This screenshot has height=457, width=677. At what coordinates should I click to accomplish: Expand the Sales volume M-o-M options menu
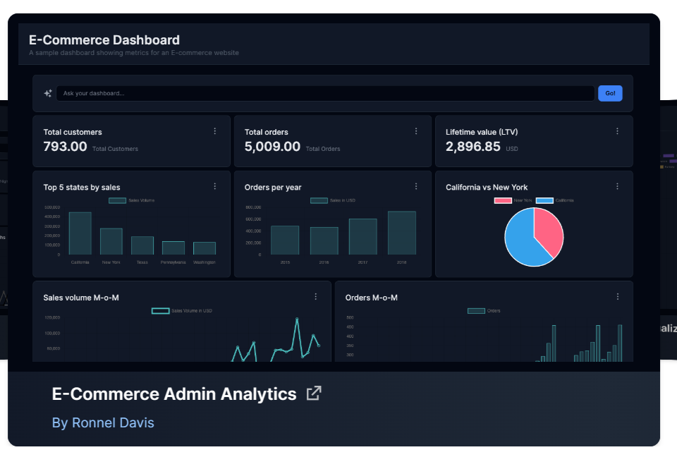[316, 297]
